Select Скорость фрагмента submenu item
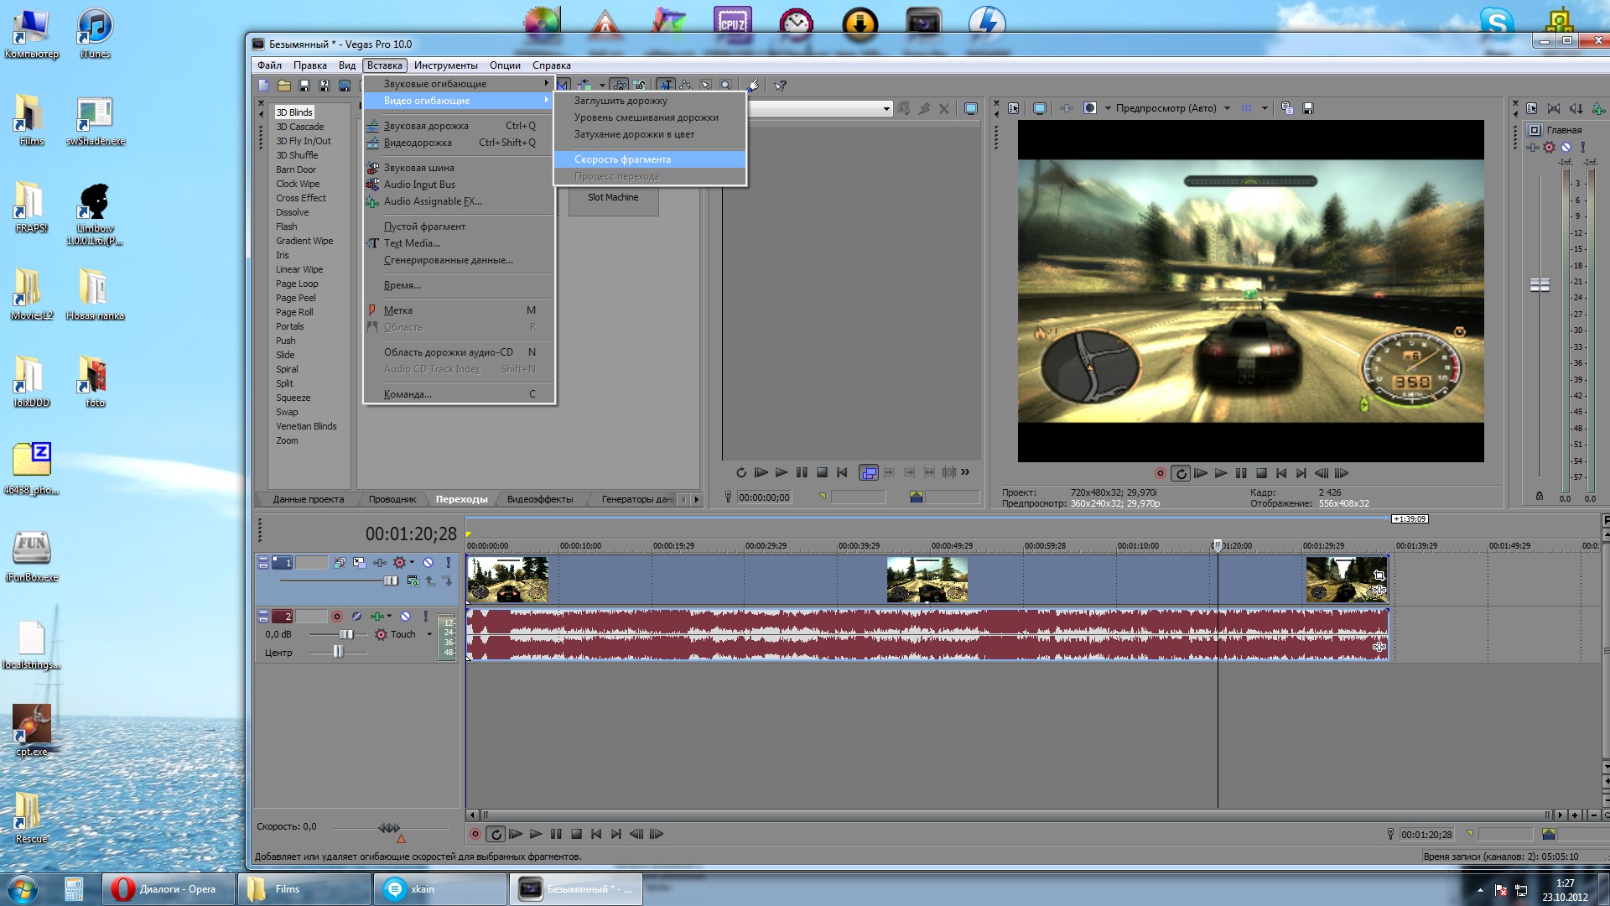Image resolution: width=1610 pixels, height=906 pixels. click(650, 159)
